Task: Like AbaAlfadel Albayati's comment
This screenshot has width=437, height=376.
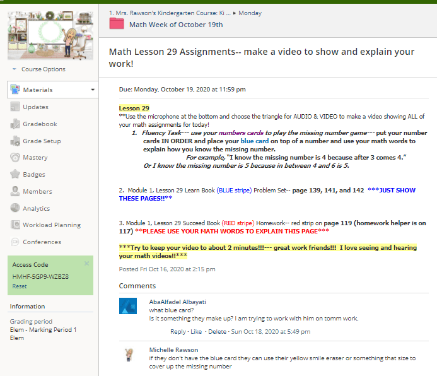Action: (196, 332)
